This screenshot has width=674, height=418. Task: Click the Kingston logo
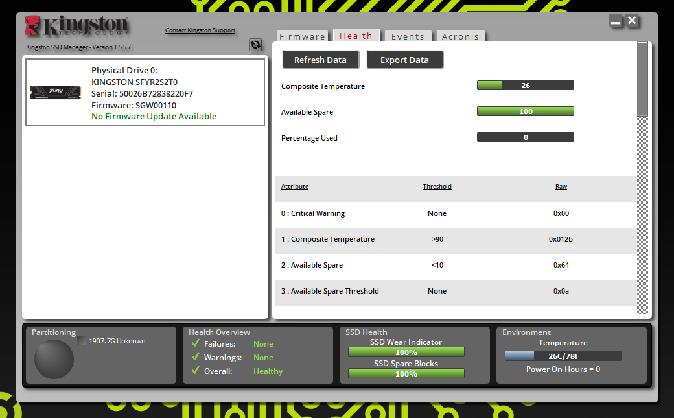[x=76, y=26]
